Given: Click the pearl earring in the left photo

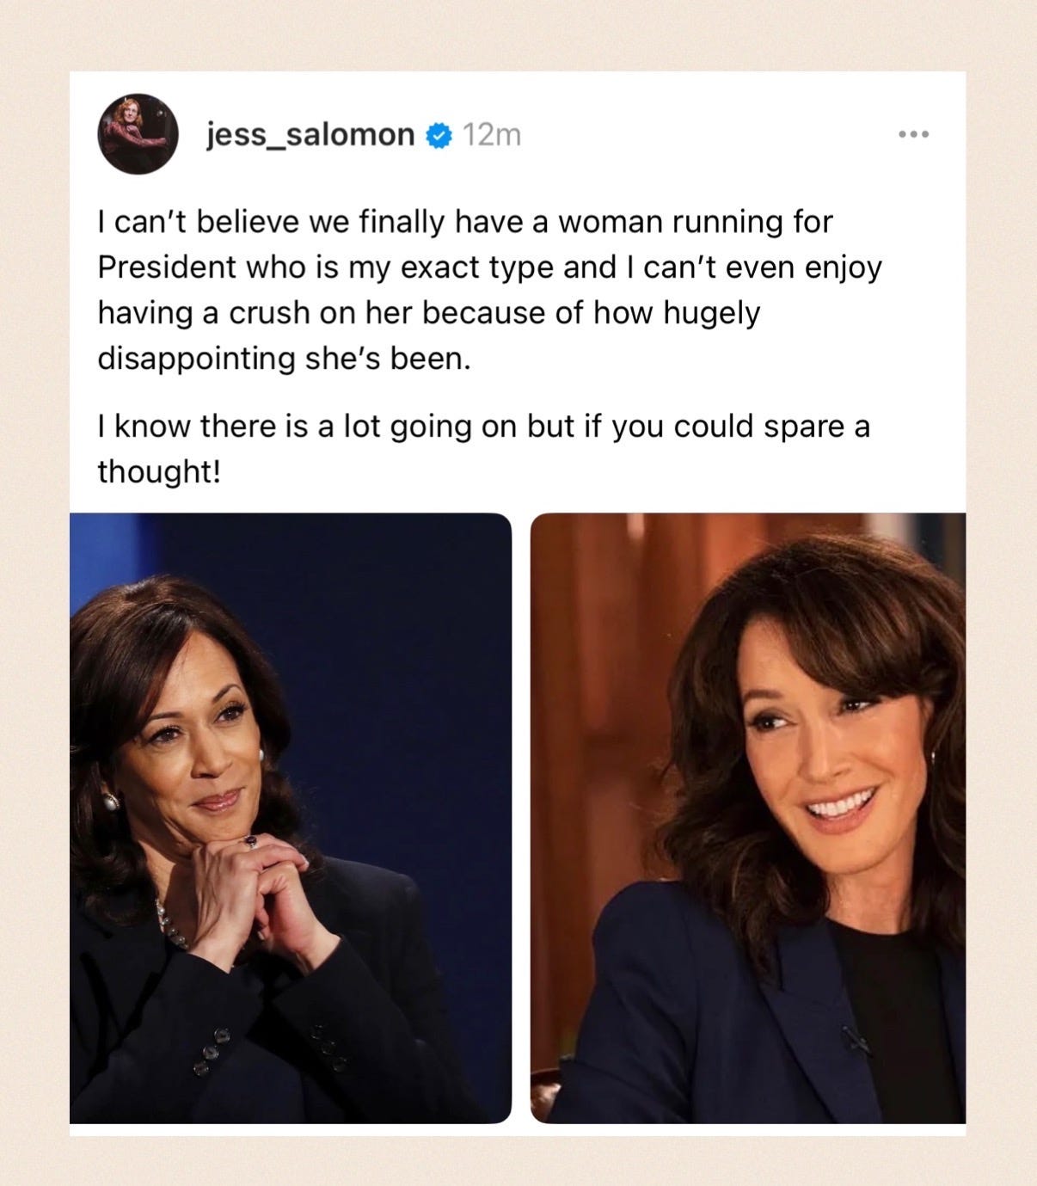Looking at the screenshot, I should (110, 802).
